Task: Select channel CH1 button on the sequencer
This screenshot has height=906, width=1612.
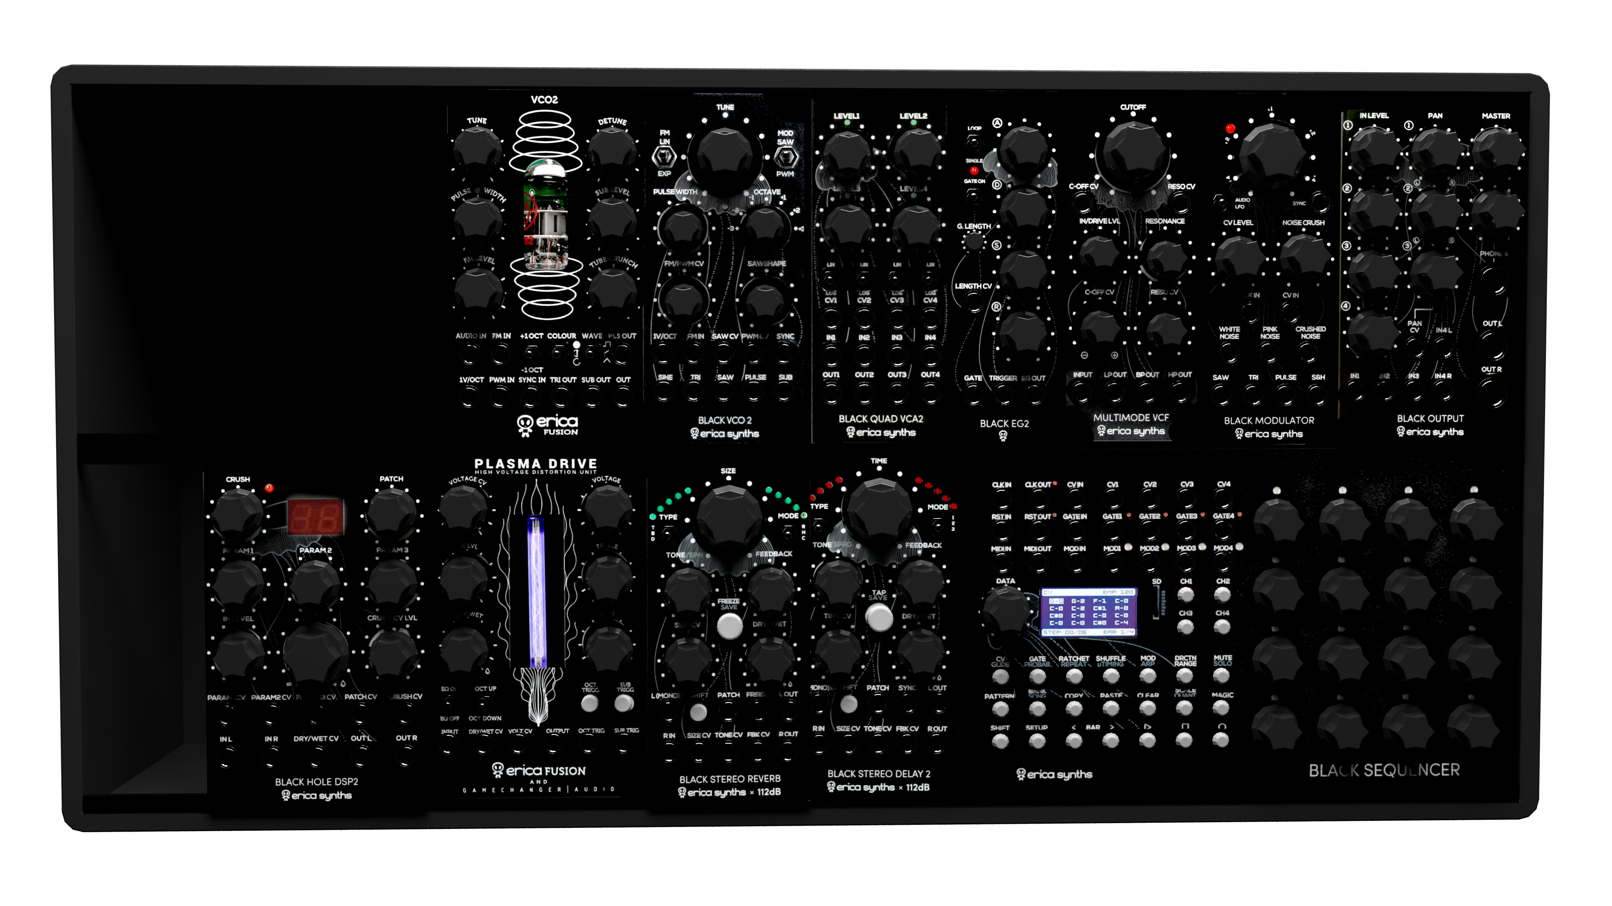Action: [x=1185, y=595]
